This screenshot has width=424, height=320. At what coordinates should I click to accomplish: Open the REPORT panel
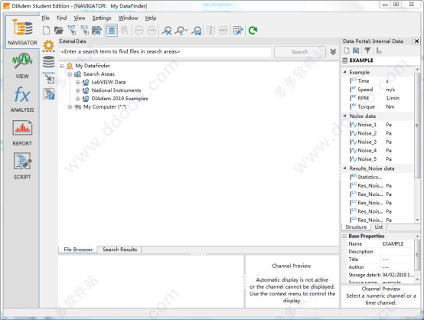pyautogui.click(x=22, y=132)
